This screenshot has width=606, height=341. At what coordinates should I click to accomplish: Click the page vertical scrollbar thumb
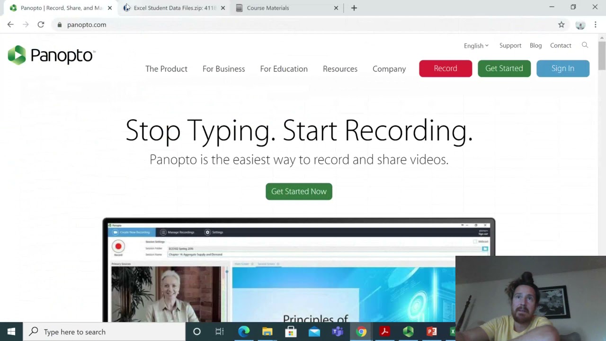tap(602, 56)
